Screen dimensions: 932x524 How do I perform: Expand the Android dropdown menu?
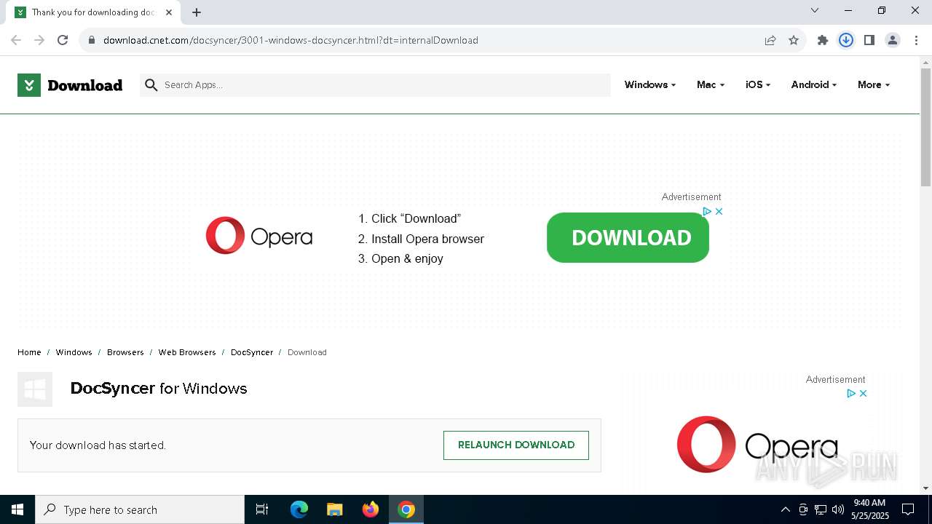(x=814, y=85)
